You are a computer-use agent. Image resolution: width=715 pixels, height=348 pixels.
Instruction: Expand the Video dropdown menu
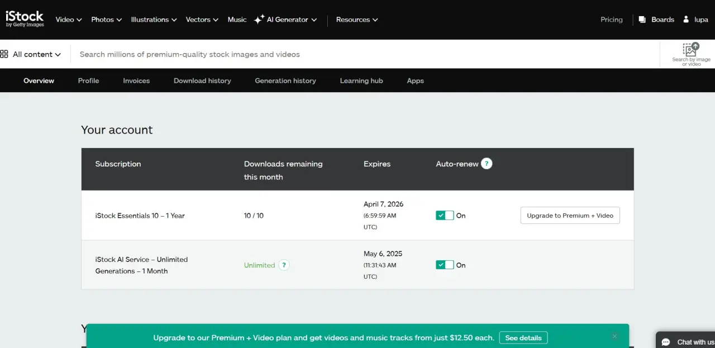[69, 20]
